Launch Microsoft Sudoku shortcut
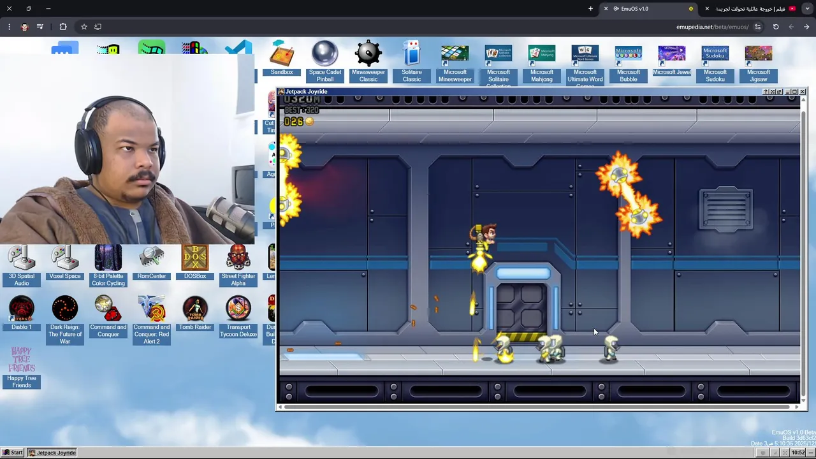 [x=715, y=64]
